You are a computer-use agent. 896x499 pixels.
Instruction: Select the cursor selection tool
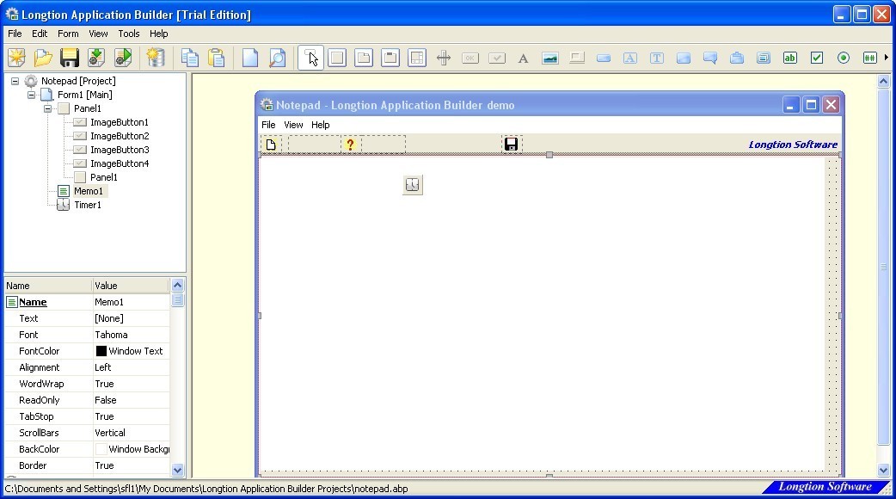[x=312, y=58]
